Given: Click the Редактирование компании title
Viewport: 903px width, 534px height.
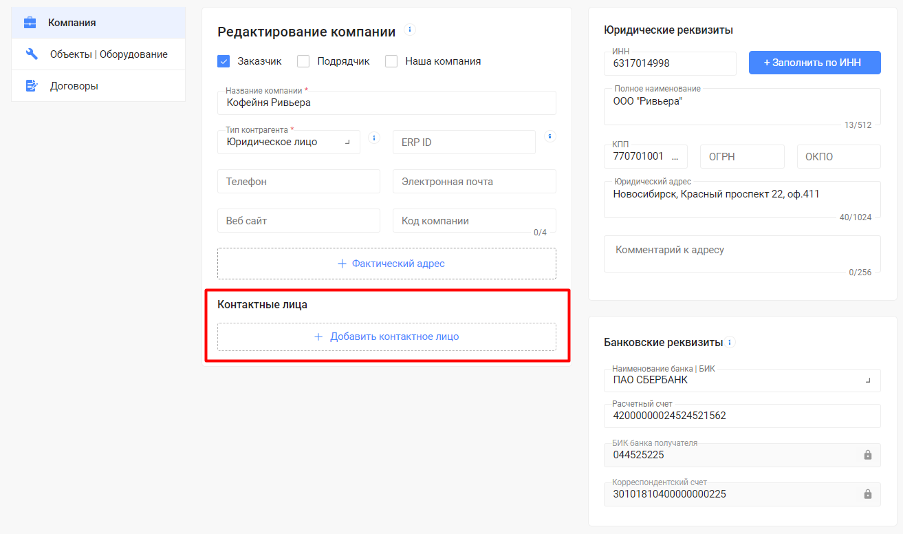Looking at the screenshot, I should 306,32.
